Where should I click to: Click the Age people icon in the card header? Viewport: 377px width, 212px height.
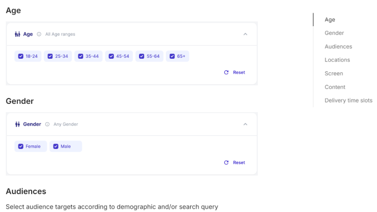[18, 34]
